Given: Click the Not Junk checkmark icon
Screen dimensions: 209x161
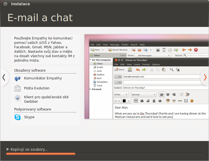Looking at the screenshot, I should coord(176,50).
